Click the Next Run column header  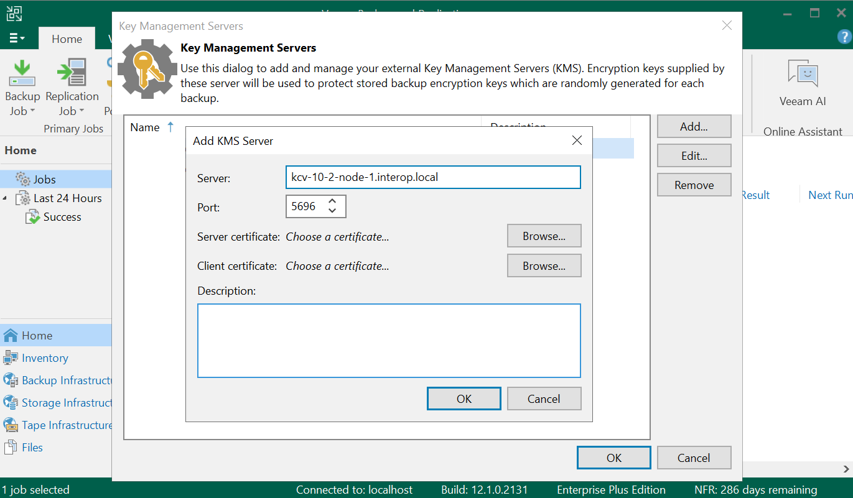(x=830, y=195)
